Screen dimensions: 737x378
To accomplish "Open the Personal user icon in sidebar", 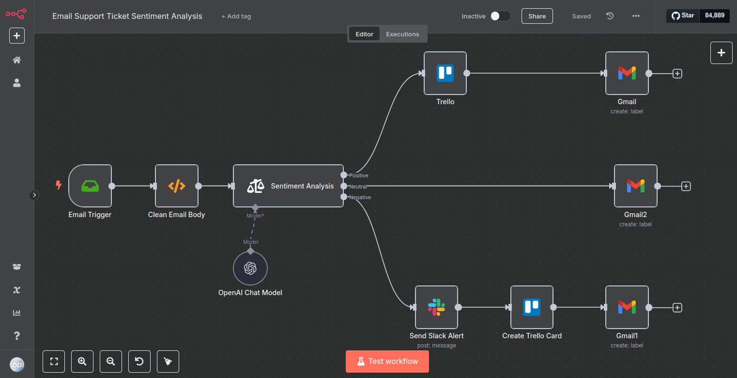I will pos(17,83).
